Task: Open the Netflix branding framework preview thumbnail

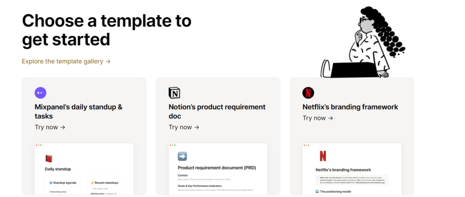Action: (x=352, y=169)
